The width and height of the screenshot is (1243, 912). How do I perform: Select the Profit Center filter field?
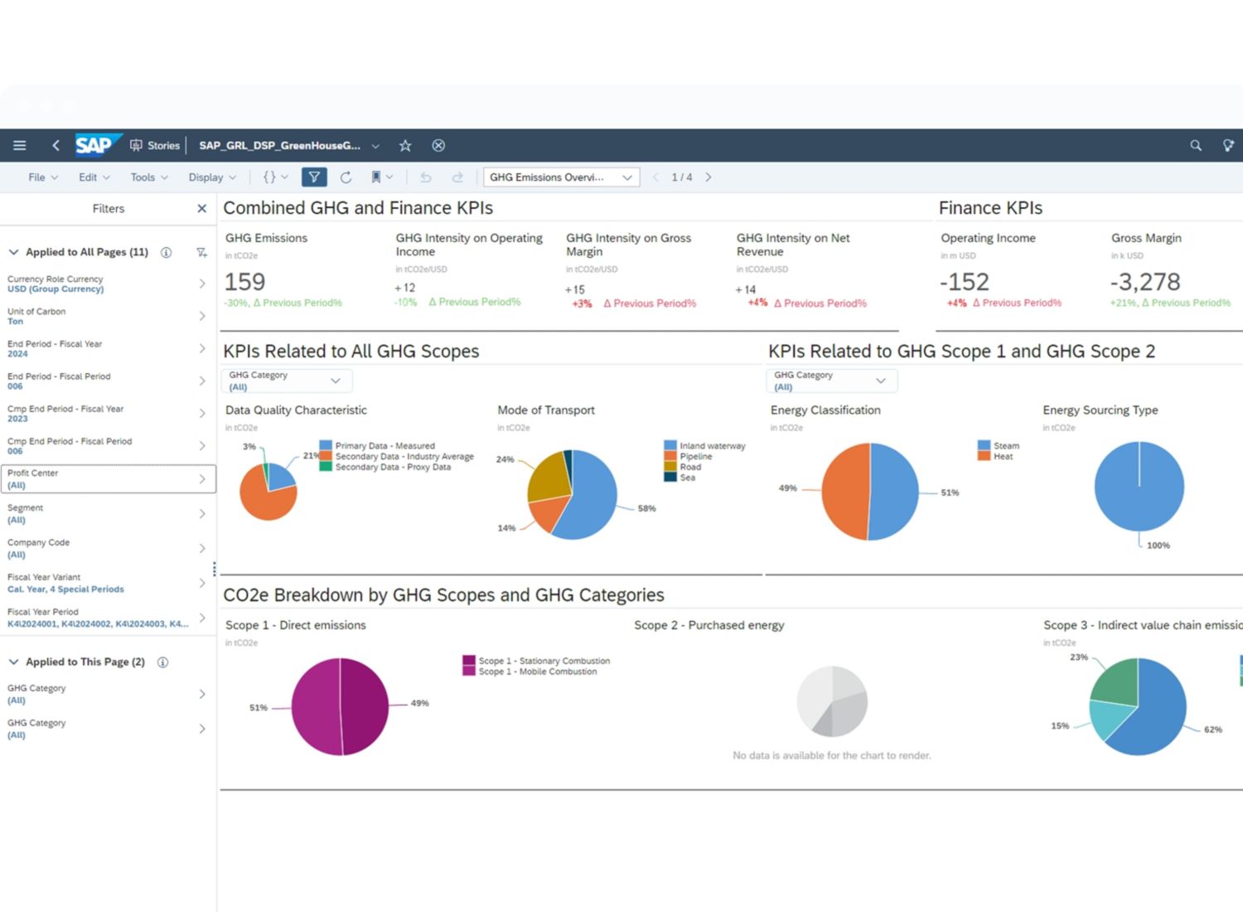coord(108,479)
